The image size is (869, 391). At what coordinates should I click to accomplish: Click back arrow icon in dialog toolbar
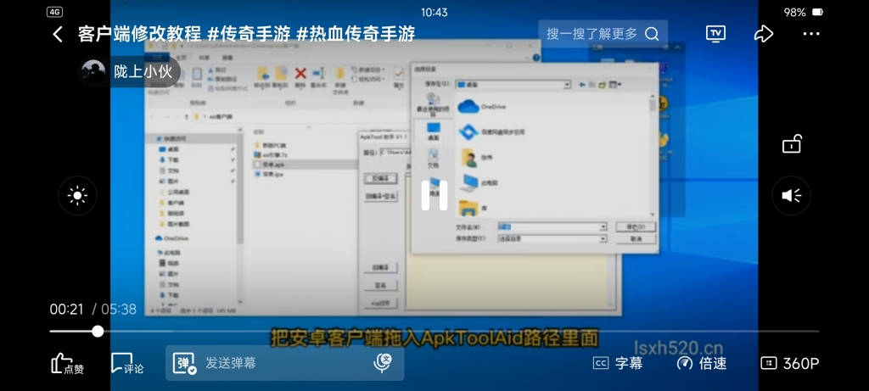click(x=582, y=85)
